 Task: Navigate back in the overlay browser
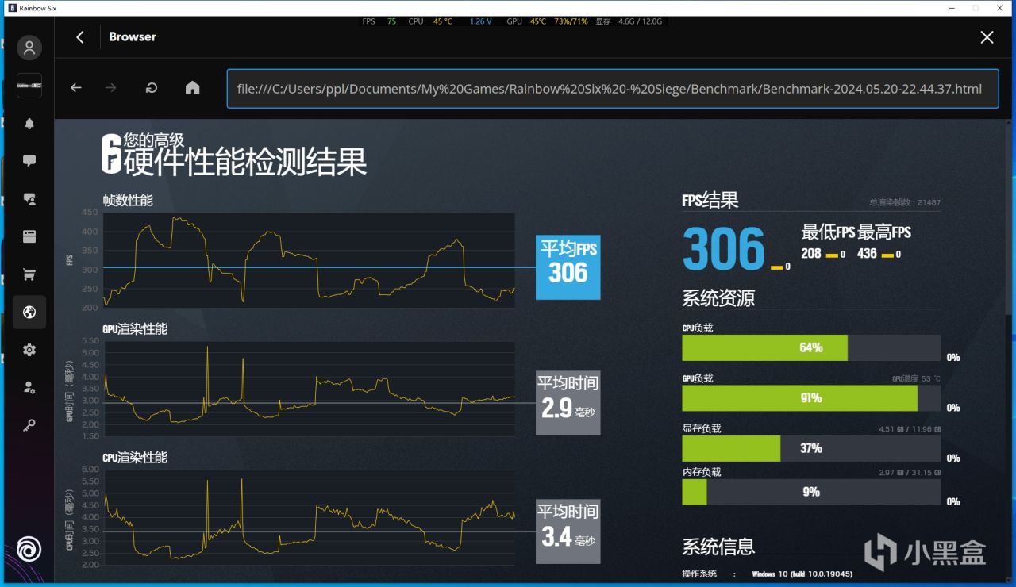[x=76, y=88]
